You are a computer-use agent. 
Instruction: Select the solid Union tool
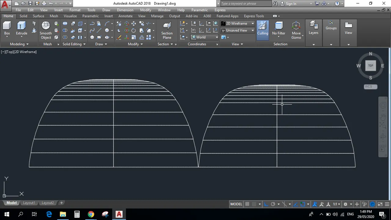point(65,24)
